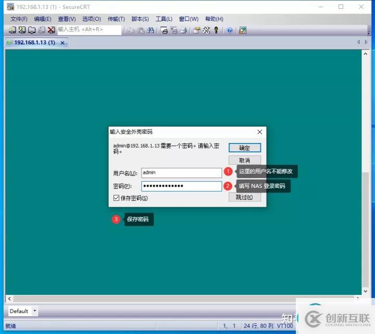The width and height of the screenshot is (375, 334).
Task: Click vertical scrollbar down arrow
Action: pyautogui.click(x=366, y=291)
